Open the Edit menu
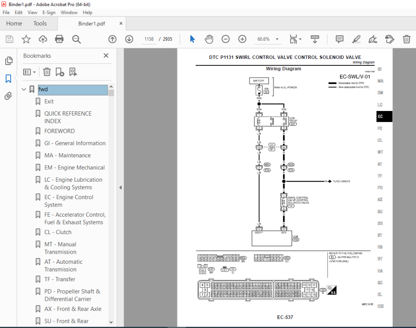The height and width of the screenshot is (328, 416). (x=18, y=13)
